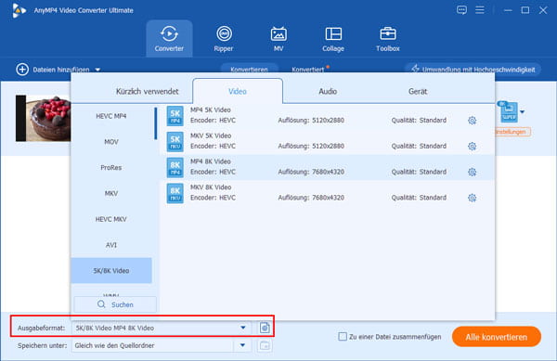Open the Ausgabeformat combo box field

click(x=162, y=328)
